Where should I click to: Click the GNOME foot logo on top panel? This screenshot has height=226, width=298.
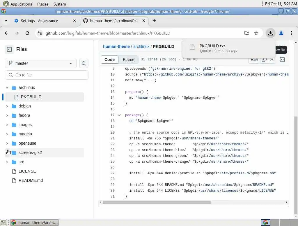click(x=6, y=3)
